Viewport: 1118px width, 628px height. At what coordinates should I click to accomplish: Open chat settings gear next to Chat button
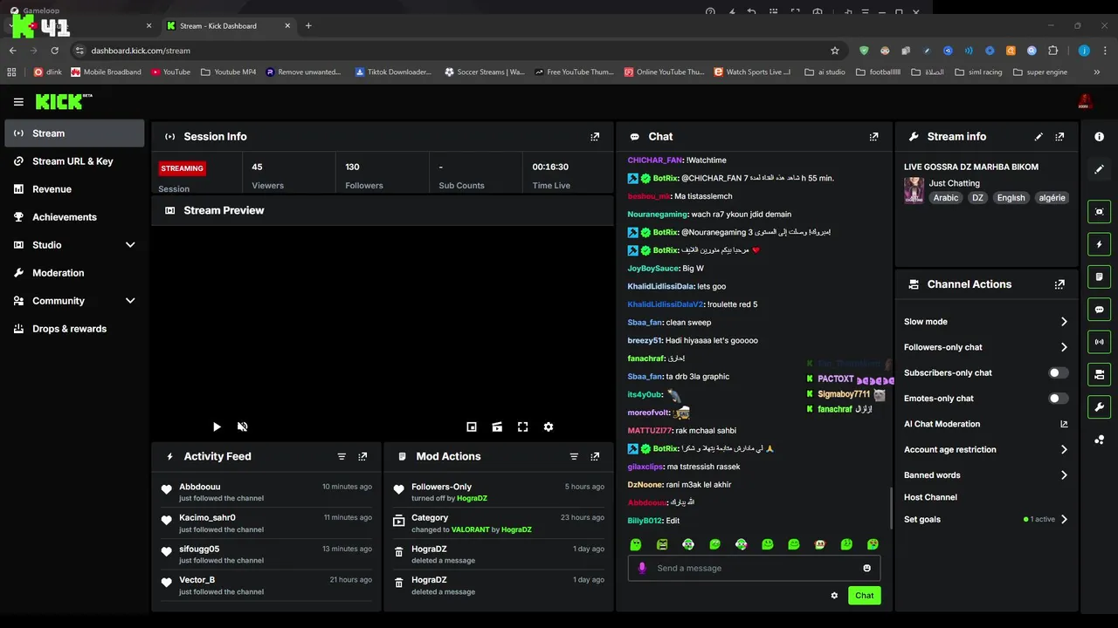(x=834, y=596)
